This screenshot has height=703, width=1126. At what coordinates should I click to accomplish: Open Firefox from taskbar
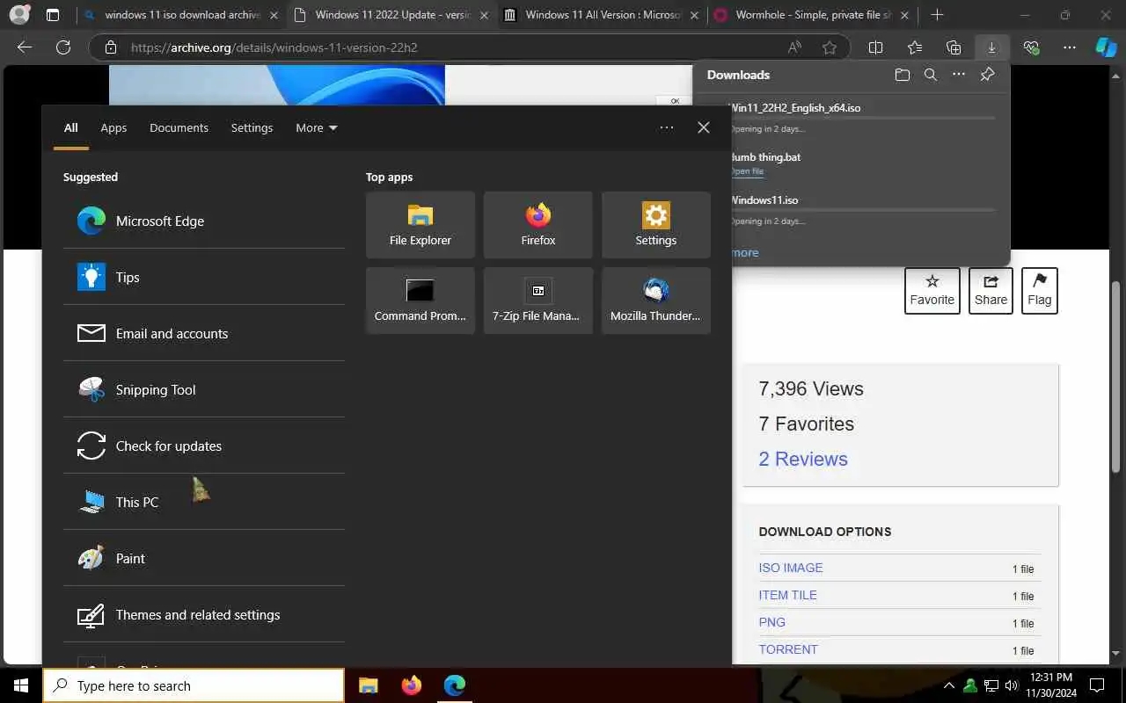(x=411, y=685)
